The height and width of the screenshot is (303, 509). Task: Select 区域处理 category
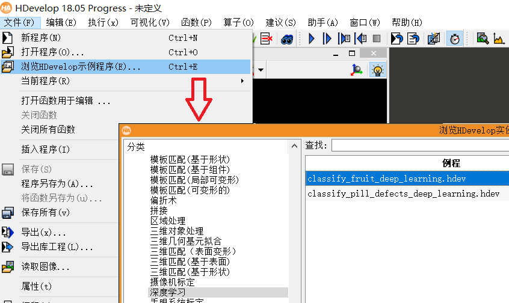tap(168, 221)
